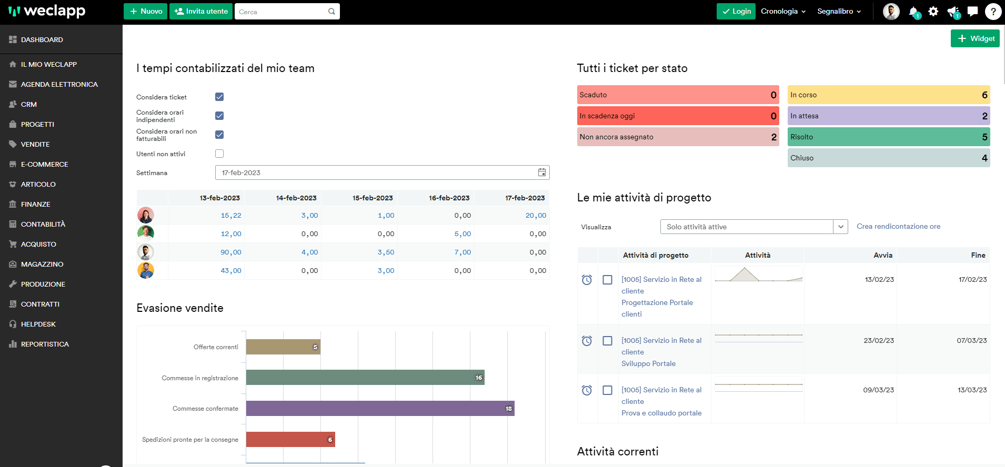The width and height of the screenshot is (1005, 467).
Task: Click Crea rendicontazione ore link
Action: pyautogui.click(x=898, y=226)
